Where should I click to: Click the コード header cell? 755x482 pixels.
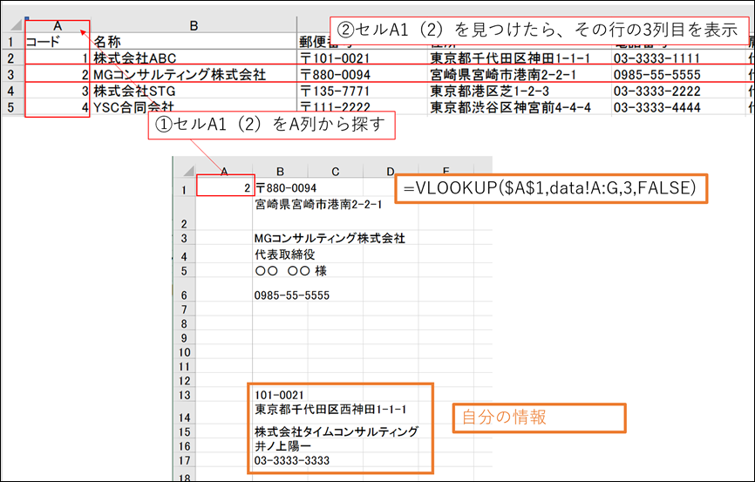(x=58, y=42)
